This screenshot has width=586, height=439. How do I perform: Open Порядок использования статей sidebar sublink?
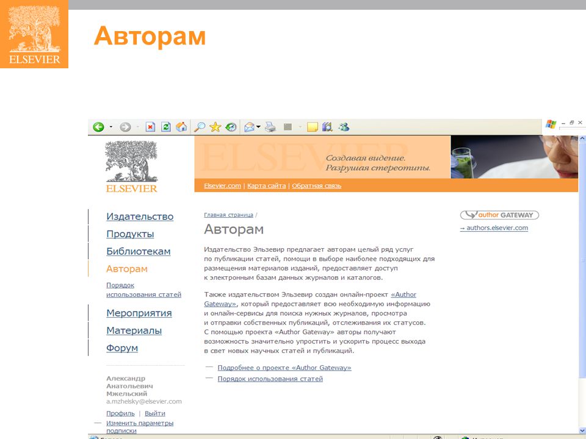(x=143, y=290)
